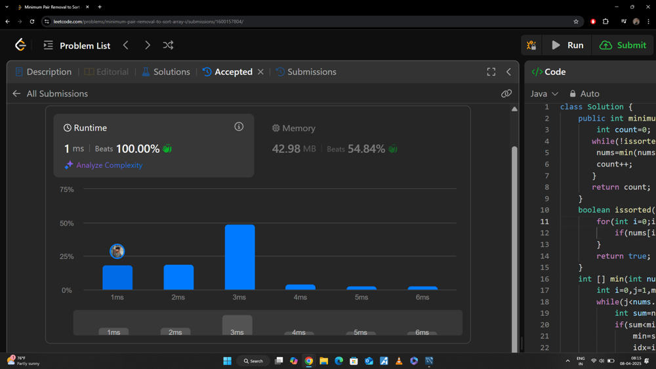Screen dimensions: 656x369
Task: Open File Explorer from the taskbar
Action: [x=324, y=360]
